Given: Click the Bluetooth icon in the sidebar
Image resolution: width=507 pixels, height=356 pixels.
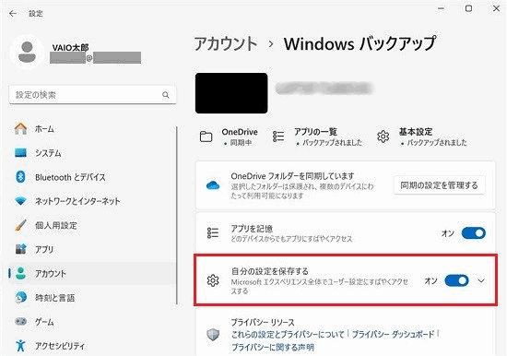Looking at the screenshot, I should [x=20, y=177].
